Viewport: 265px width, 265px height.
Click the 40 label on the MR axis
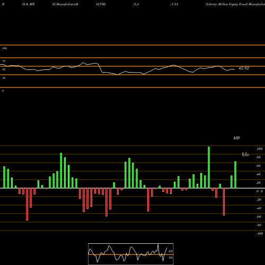coord(259,174)
